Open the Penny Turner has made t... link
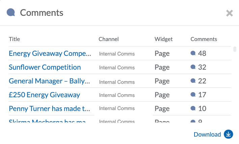The height and width of the screenshot is (144, 239). [x=50, y=109]
